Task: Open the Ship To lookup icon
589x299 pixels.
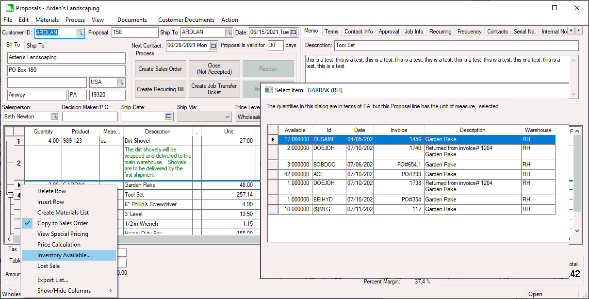Action: tap(228, 33)
